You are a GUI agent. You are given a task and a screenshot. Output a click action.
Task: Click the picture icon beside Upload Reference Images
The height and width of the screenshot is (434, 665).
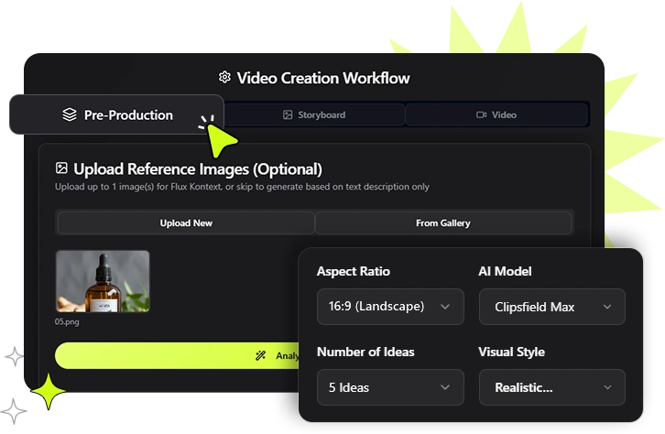pyautogui.click(x=61, y=168)
